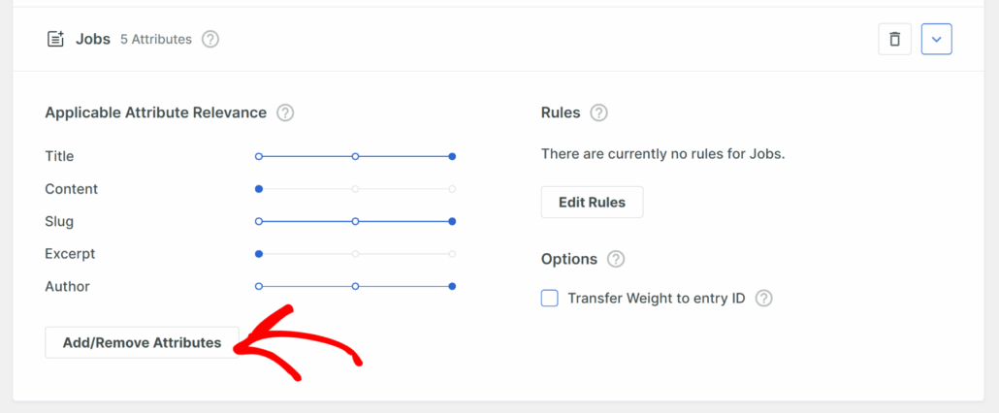Collapse the Jobs panel with chevron button
The image size is (999, 413).
(936, 40)
